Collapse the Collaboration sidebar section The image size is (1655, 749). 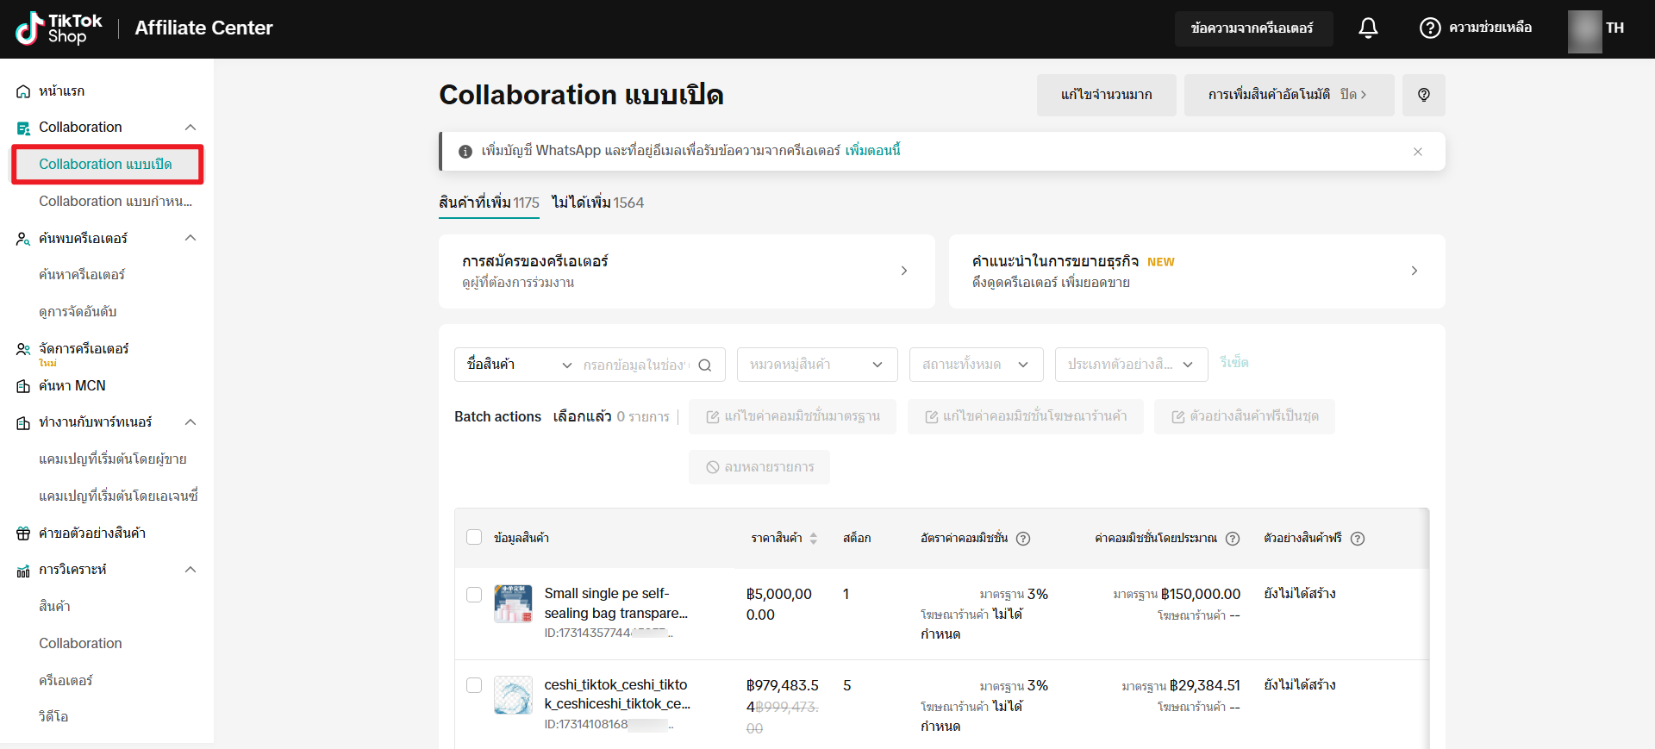click(x=190, y=128)
